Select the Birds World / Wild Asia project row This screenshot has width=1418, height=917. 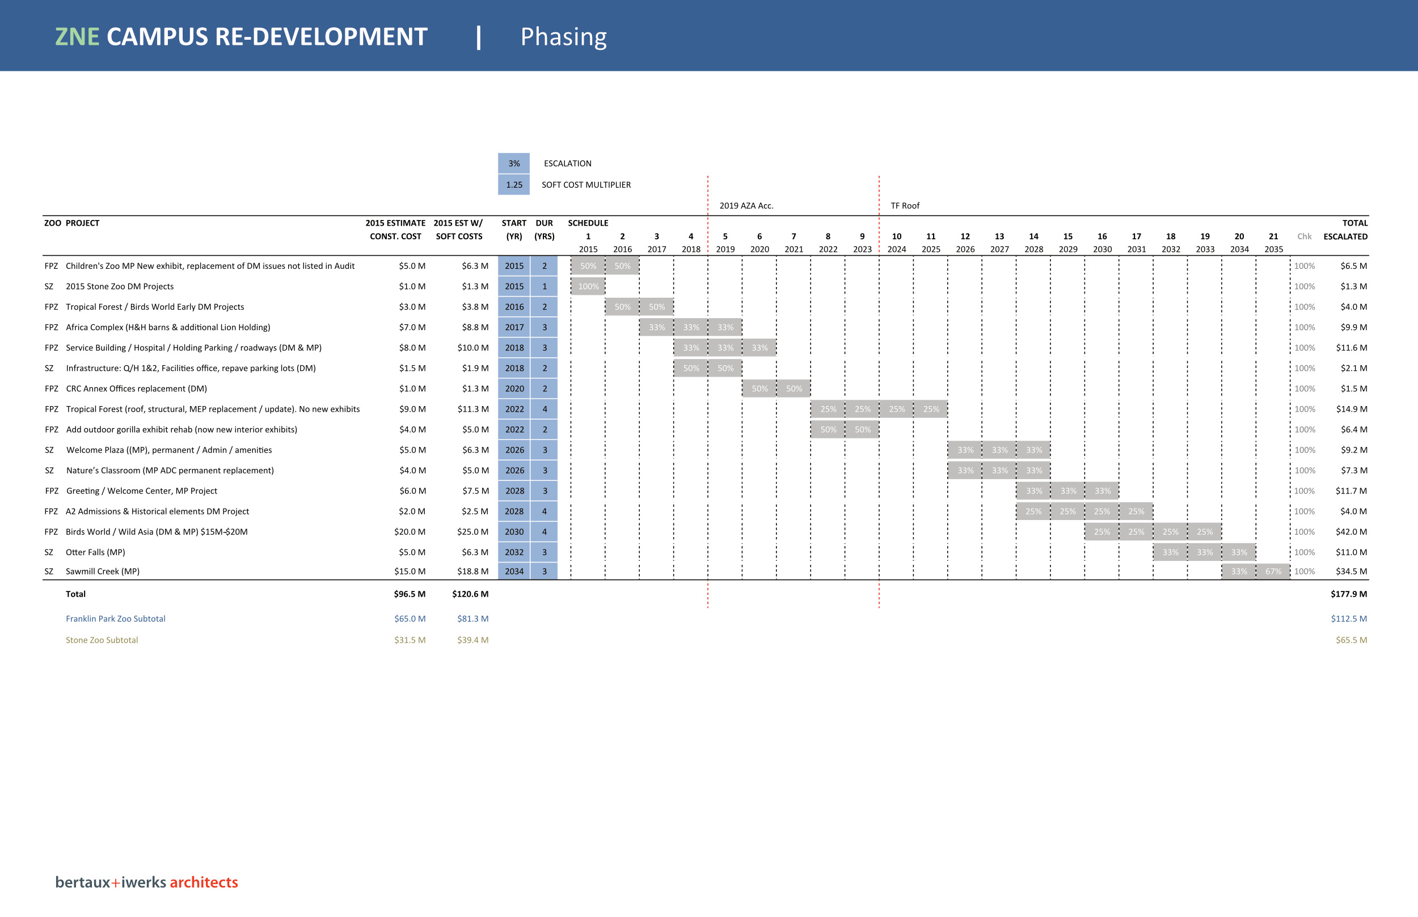click(156, 532)
